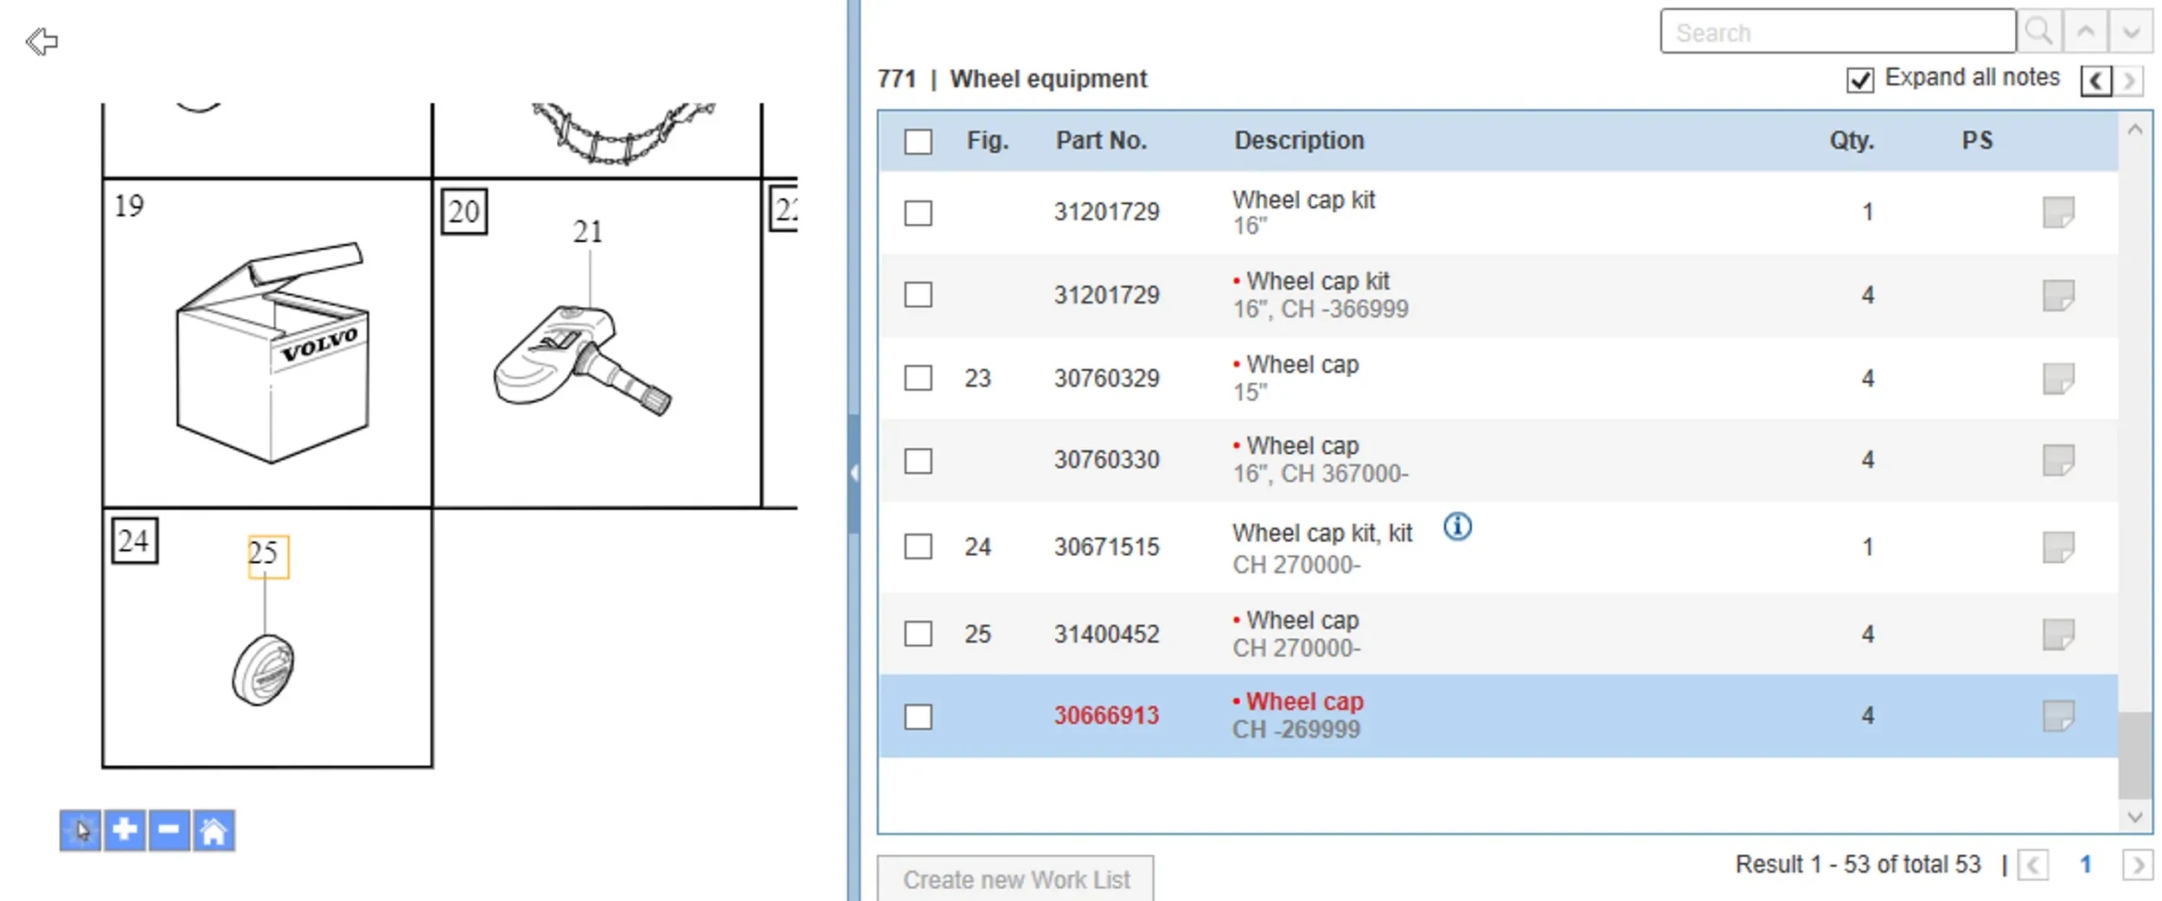Click the back arrow icon
2162x901 pixels.
pyautogui.click(x=42, y=41)
